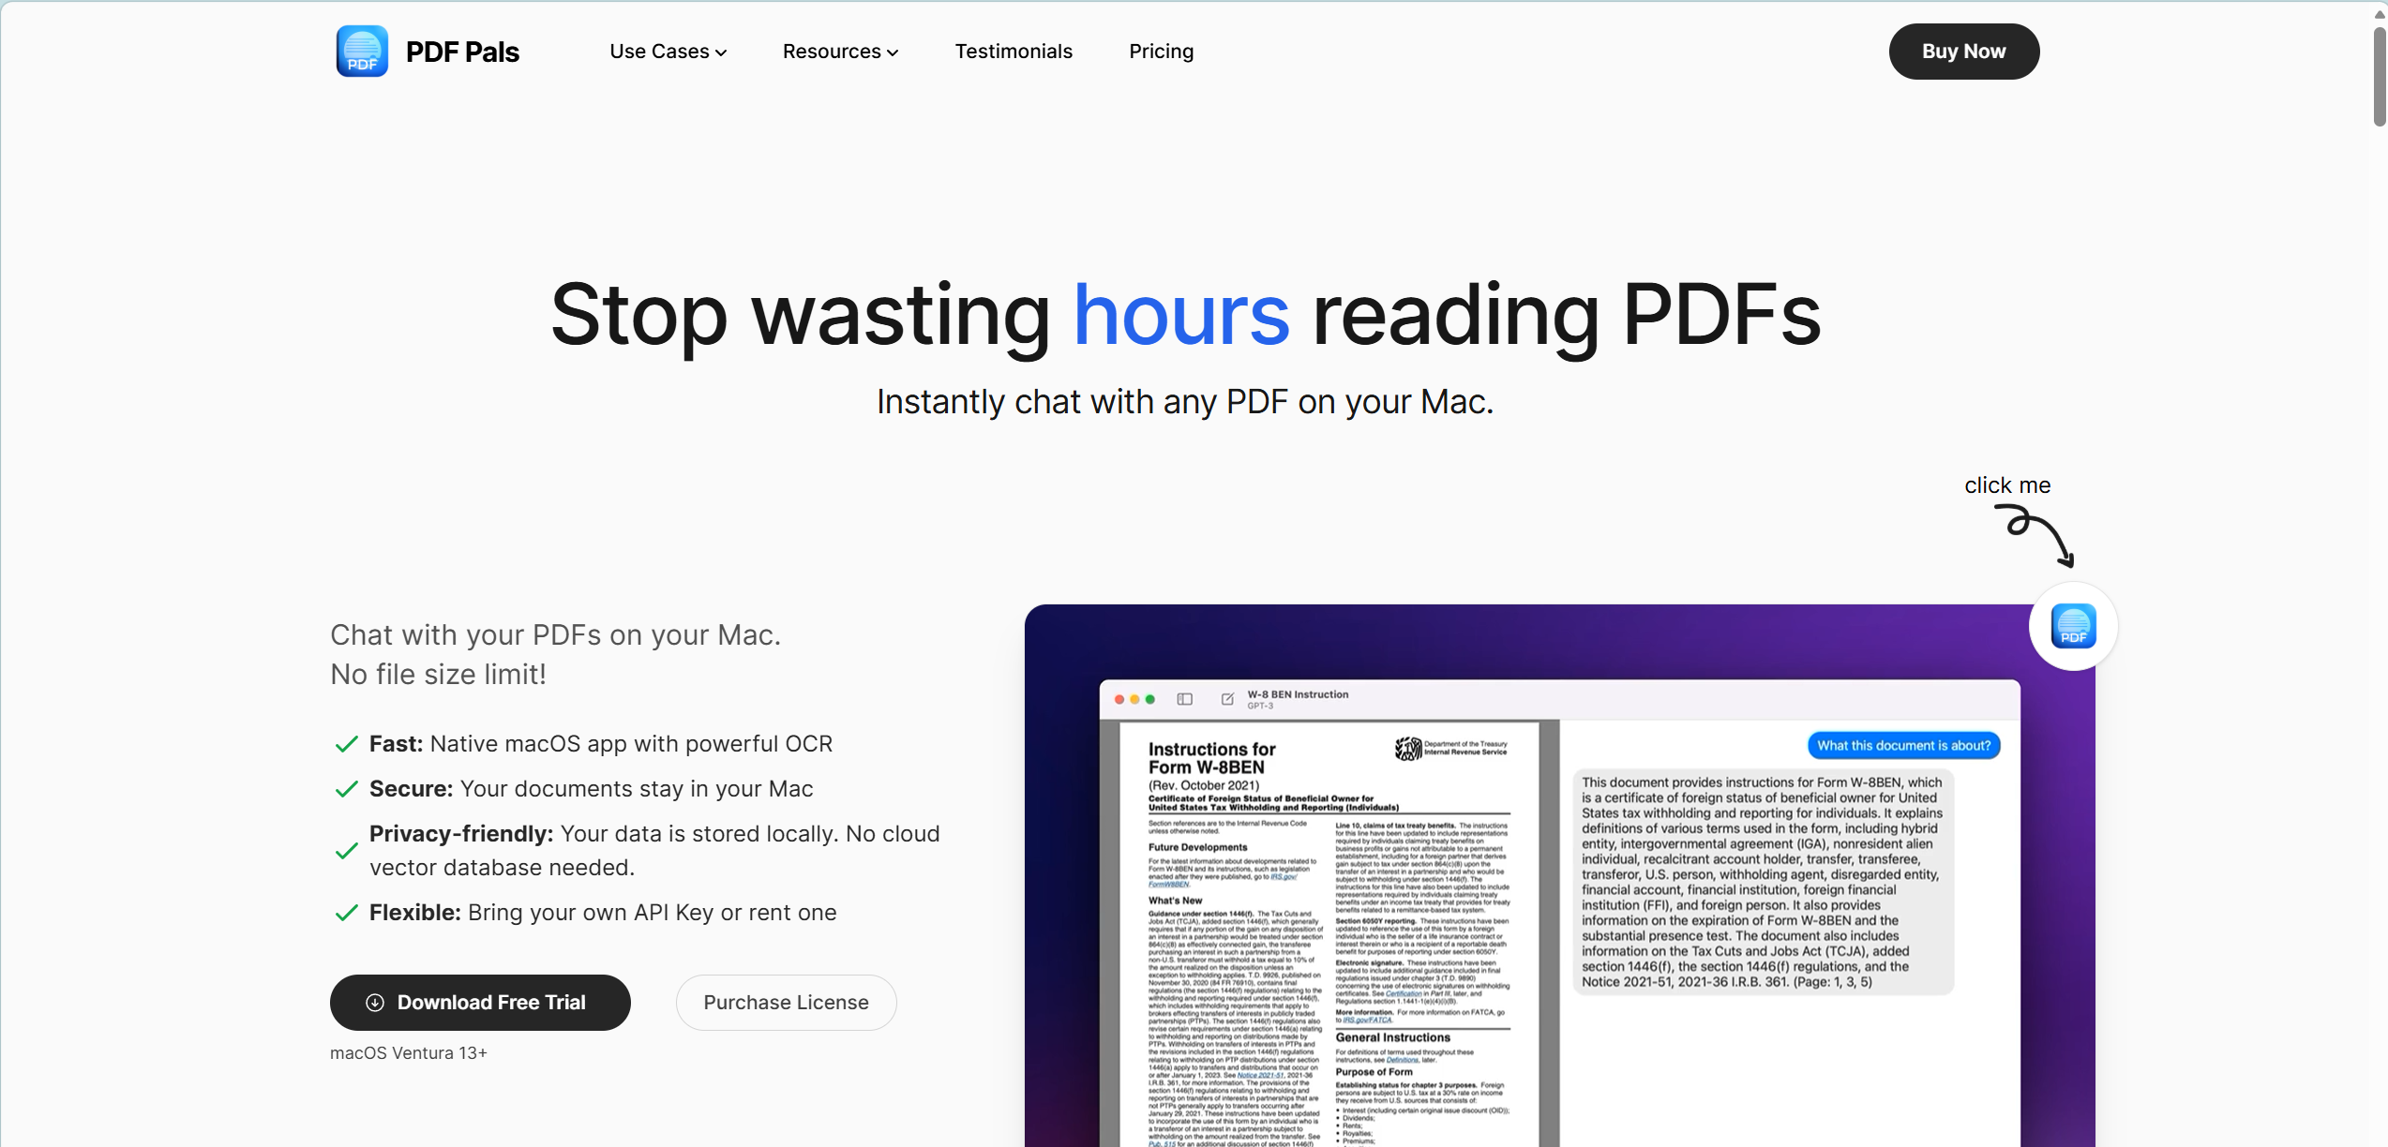Click the green maximize dot in demo window

(x=1150, y=699)
